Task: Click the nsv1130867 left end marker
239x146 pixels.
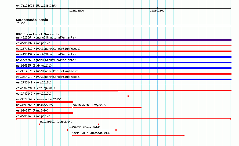Action: [x=73, y=136]
